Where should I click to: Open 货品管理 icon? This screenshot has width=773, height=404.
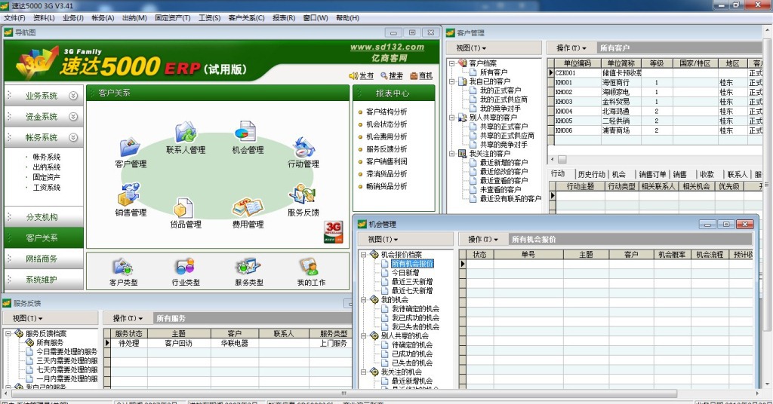tap(184, 208)
